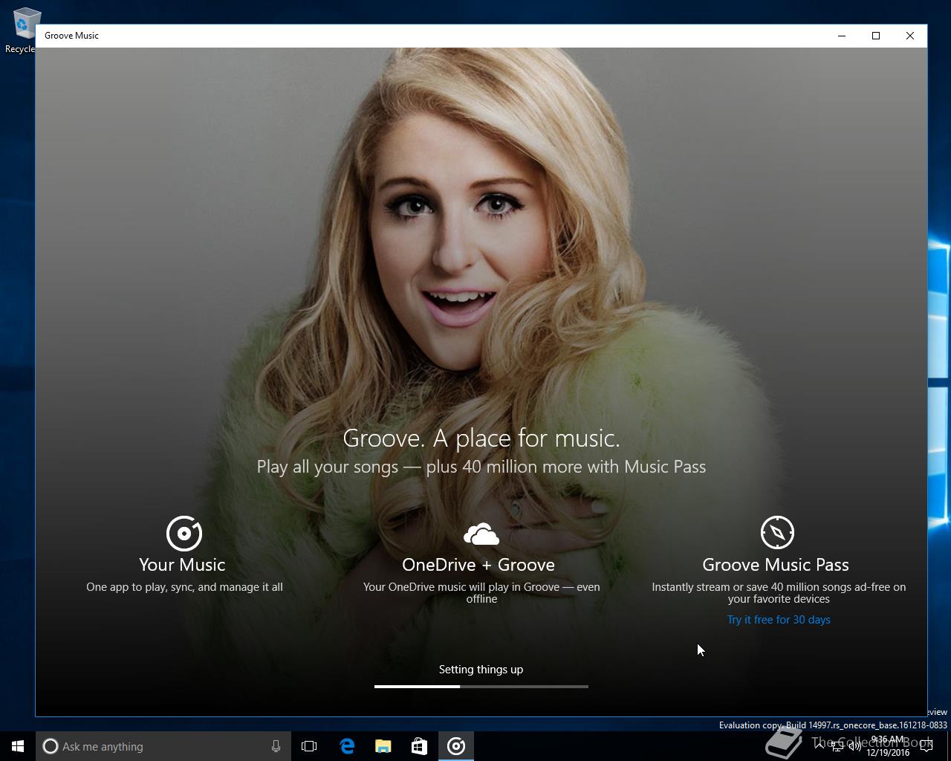The width and height of the screenshot is (951, 761).
Task: Click the Groove Music window title text
Action: [71, 36]
